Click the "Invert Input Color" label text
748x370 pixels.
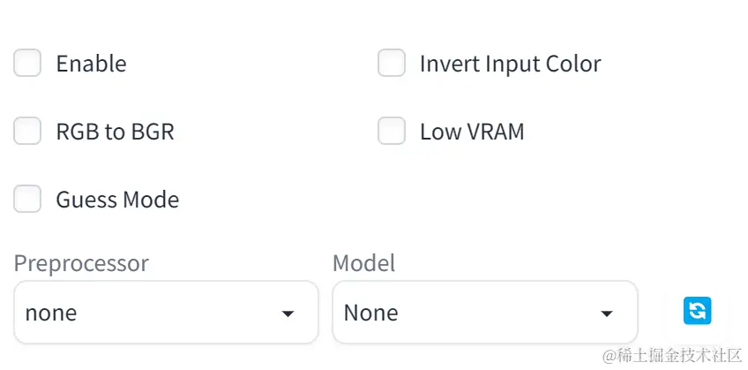510,64
